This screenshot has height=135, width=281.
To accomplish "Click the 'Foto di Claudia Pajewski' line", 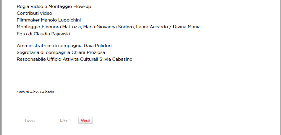I will click(43, 34).
